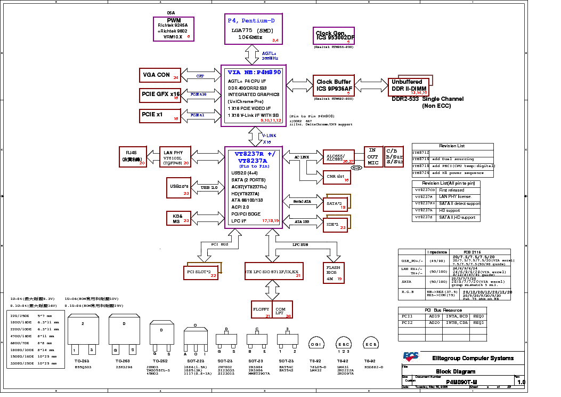
Task: Click the INTA, BCD cell
Action: (x=457, y=316)
